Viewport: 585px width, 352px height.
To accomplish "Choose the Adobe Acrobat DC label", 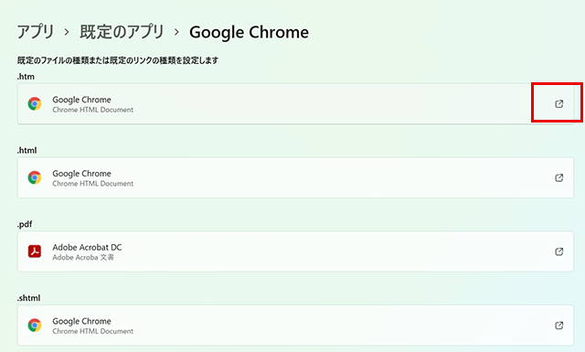I will [x=87, y=247].
